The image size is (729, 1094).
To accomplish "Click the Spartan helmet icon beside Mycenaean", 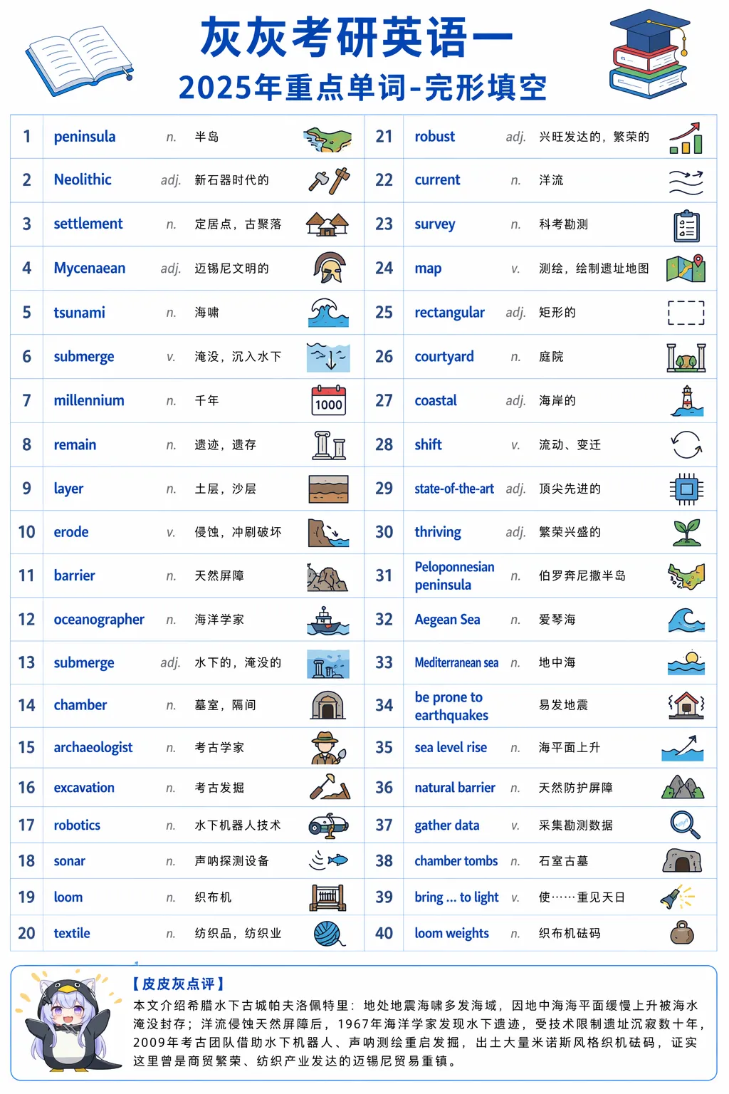I will tap(328, 268).
